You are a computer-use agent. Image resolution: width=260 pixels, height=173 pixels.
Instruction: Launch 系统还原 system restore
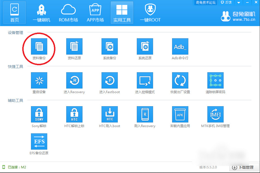[145, 47]
